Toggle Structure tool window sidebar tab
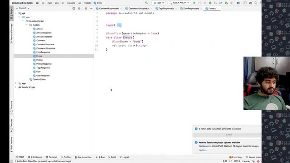The height and width of the screenshot is (163, 290). 11,108
